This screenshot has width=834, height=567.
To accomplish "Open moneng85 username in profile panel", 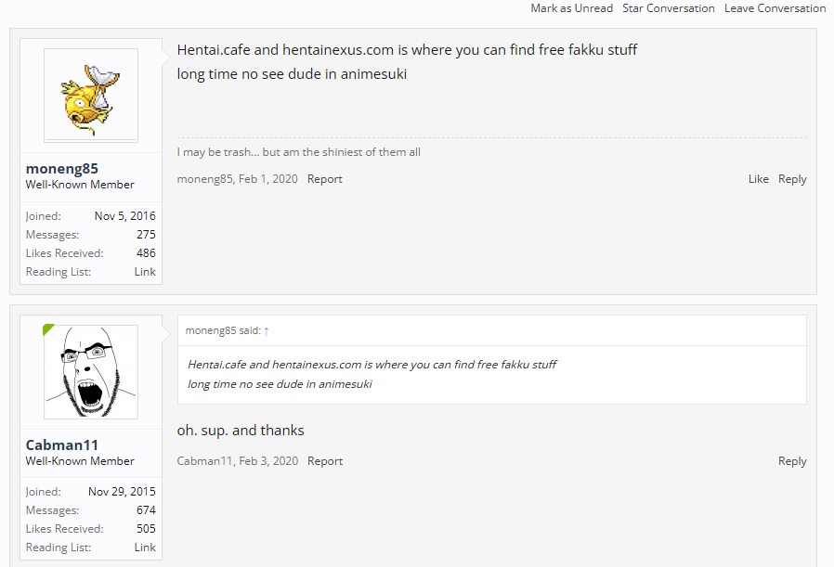I will pos(62,169).
